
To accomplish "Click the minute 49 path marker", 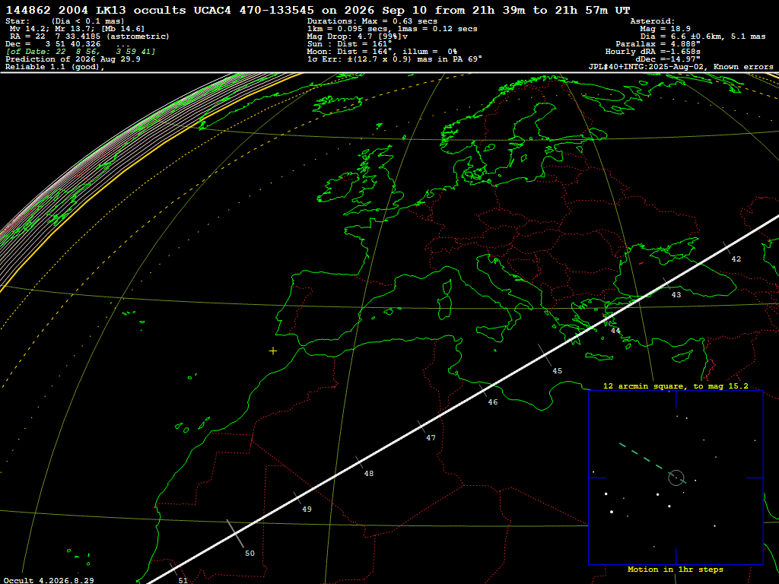I will 307,509.
